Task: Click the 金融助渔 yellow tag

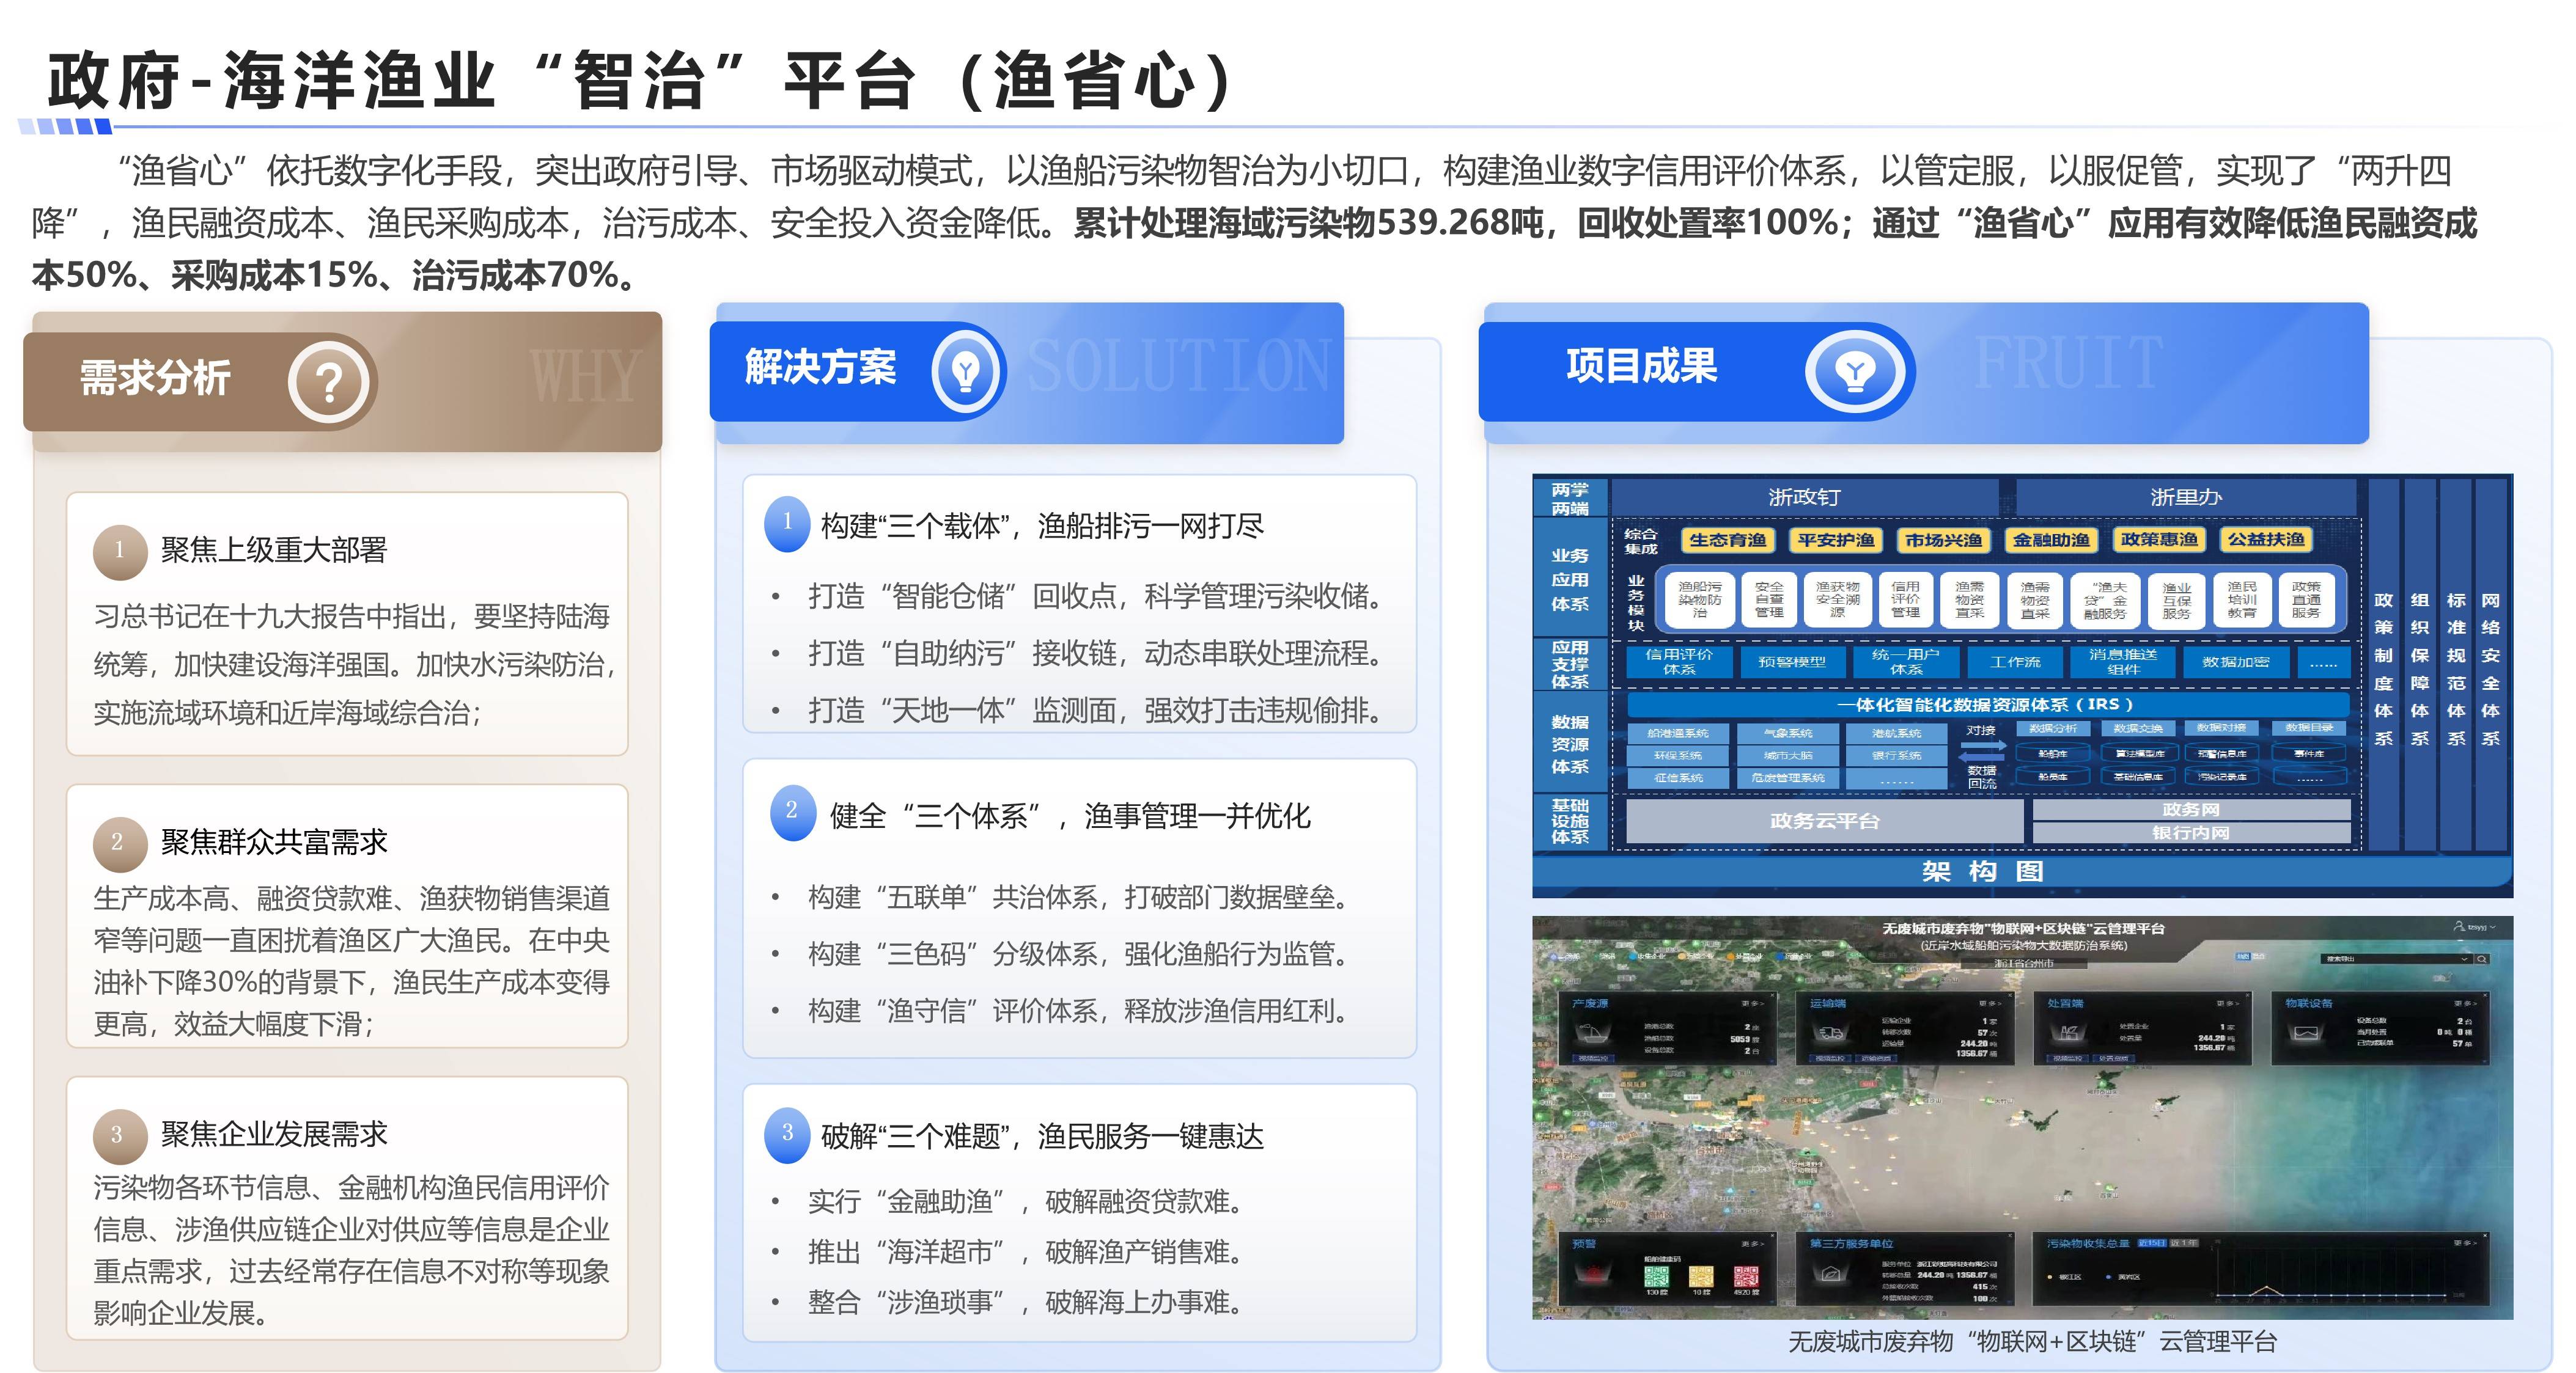Action: 2051,541
